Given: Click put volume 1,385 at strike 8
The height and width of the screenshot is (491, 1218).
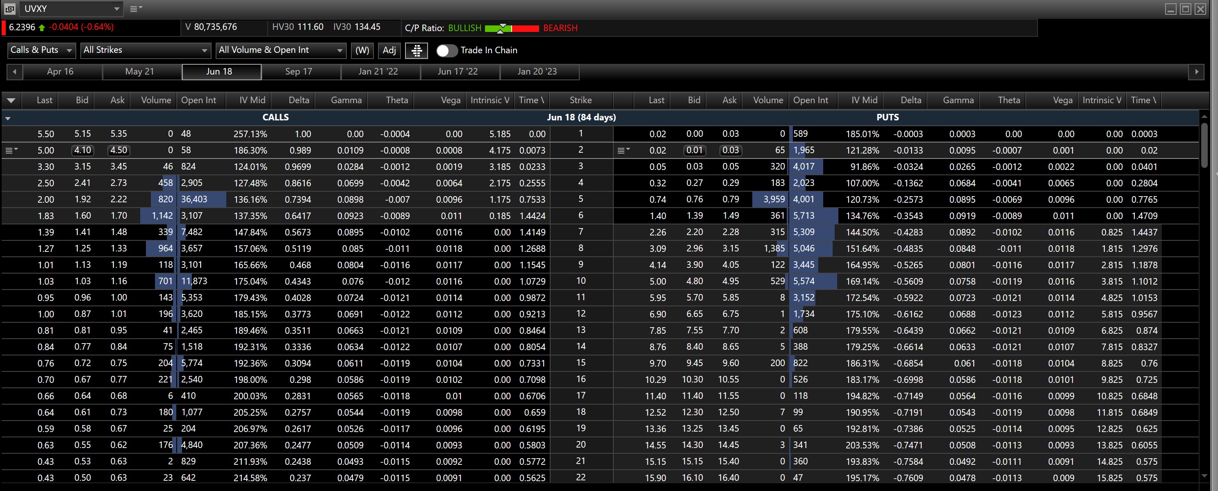Looking at the screenshot, I should coord(774,248).
